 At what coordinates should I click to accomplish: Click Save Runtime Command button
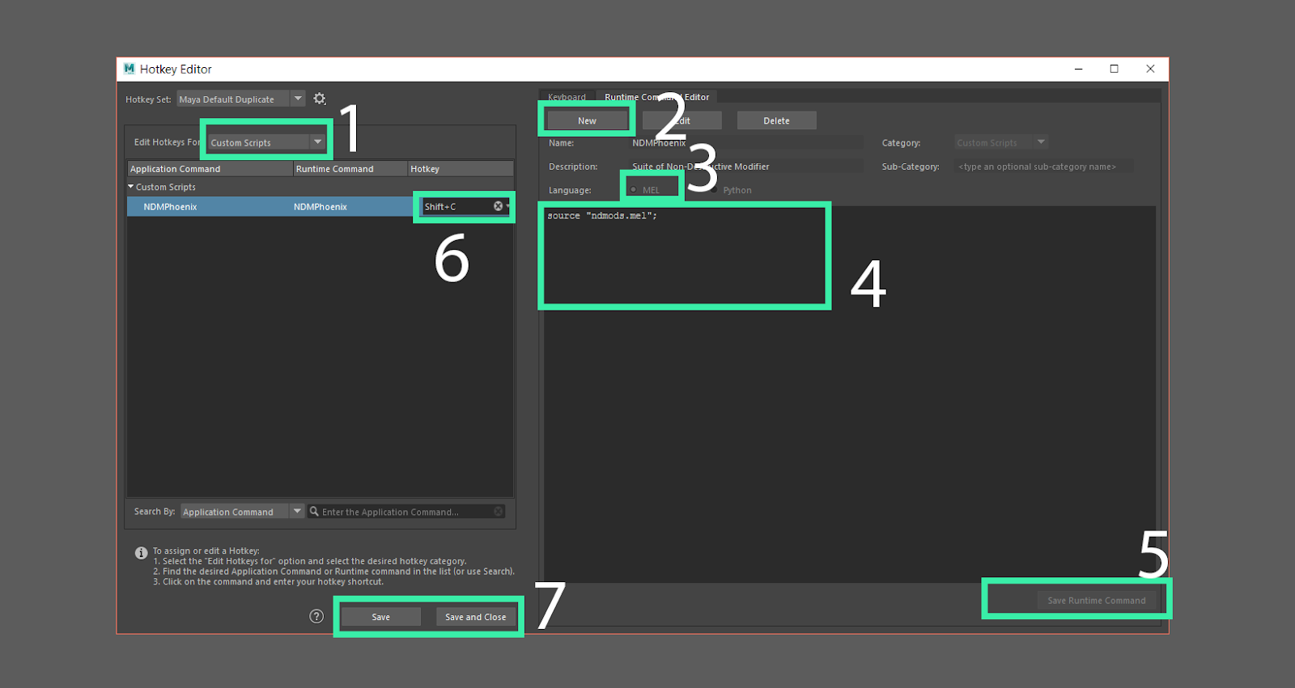point(1097,601)
